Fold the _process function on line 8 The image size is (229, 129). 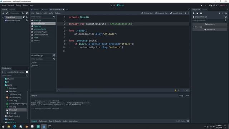coord(67,40)
